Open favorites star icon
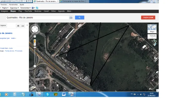Viewport: 180px width, 101px height. pos(153,1)
